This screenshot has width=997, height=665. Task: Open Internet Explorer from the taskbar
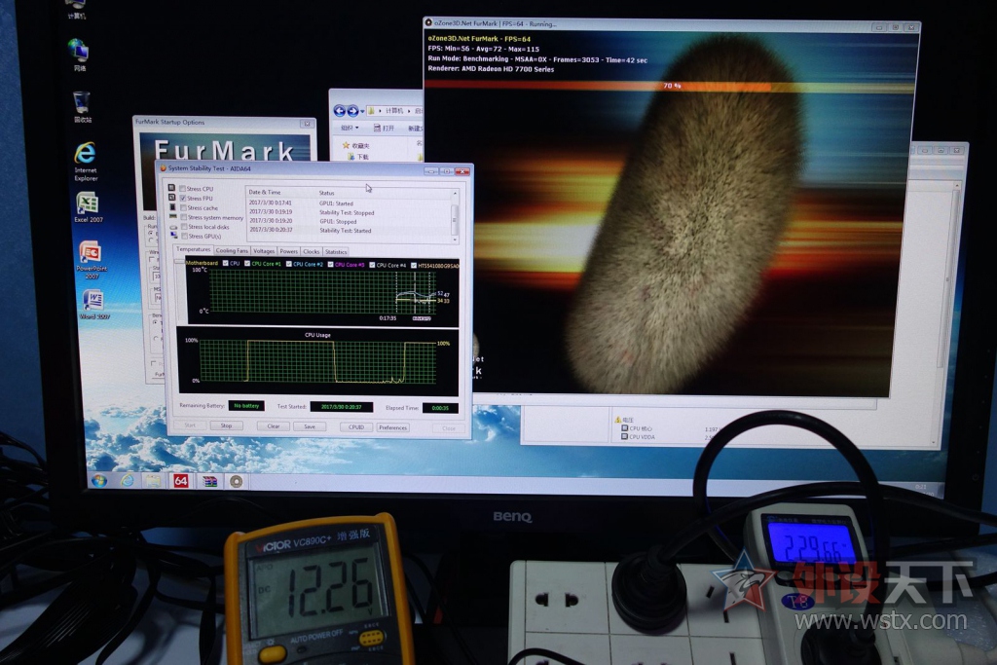coord(128,481)
